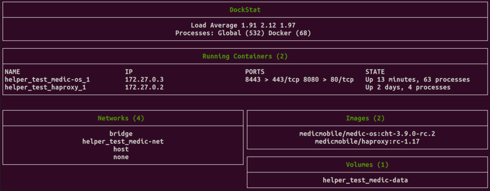Screen dimensions: 490x191
Task: Click the STATE column header
Action: (x=375, y=72)
